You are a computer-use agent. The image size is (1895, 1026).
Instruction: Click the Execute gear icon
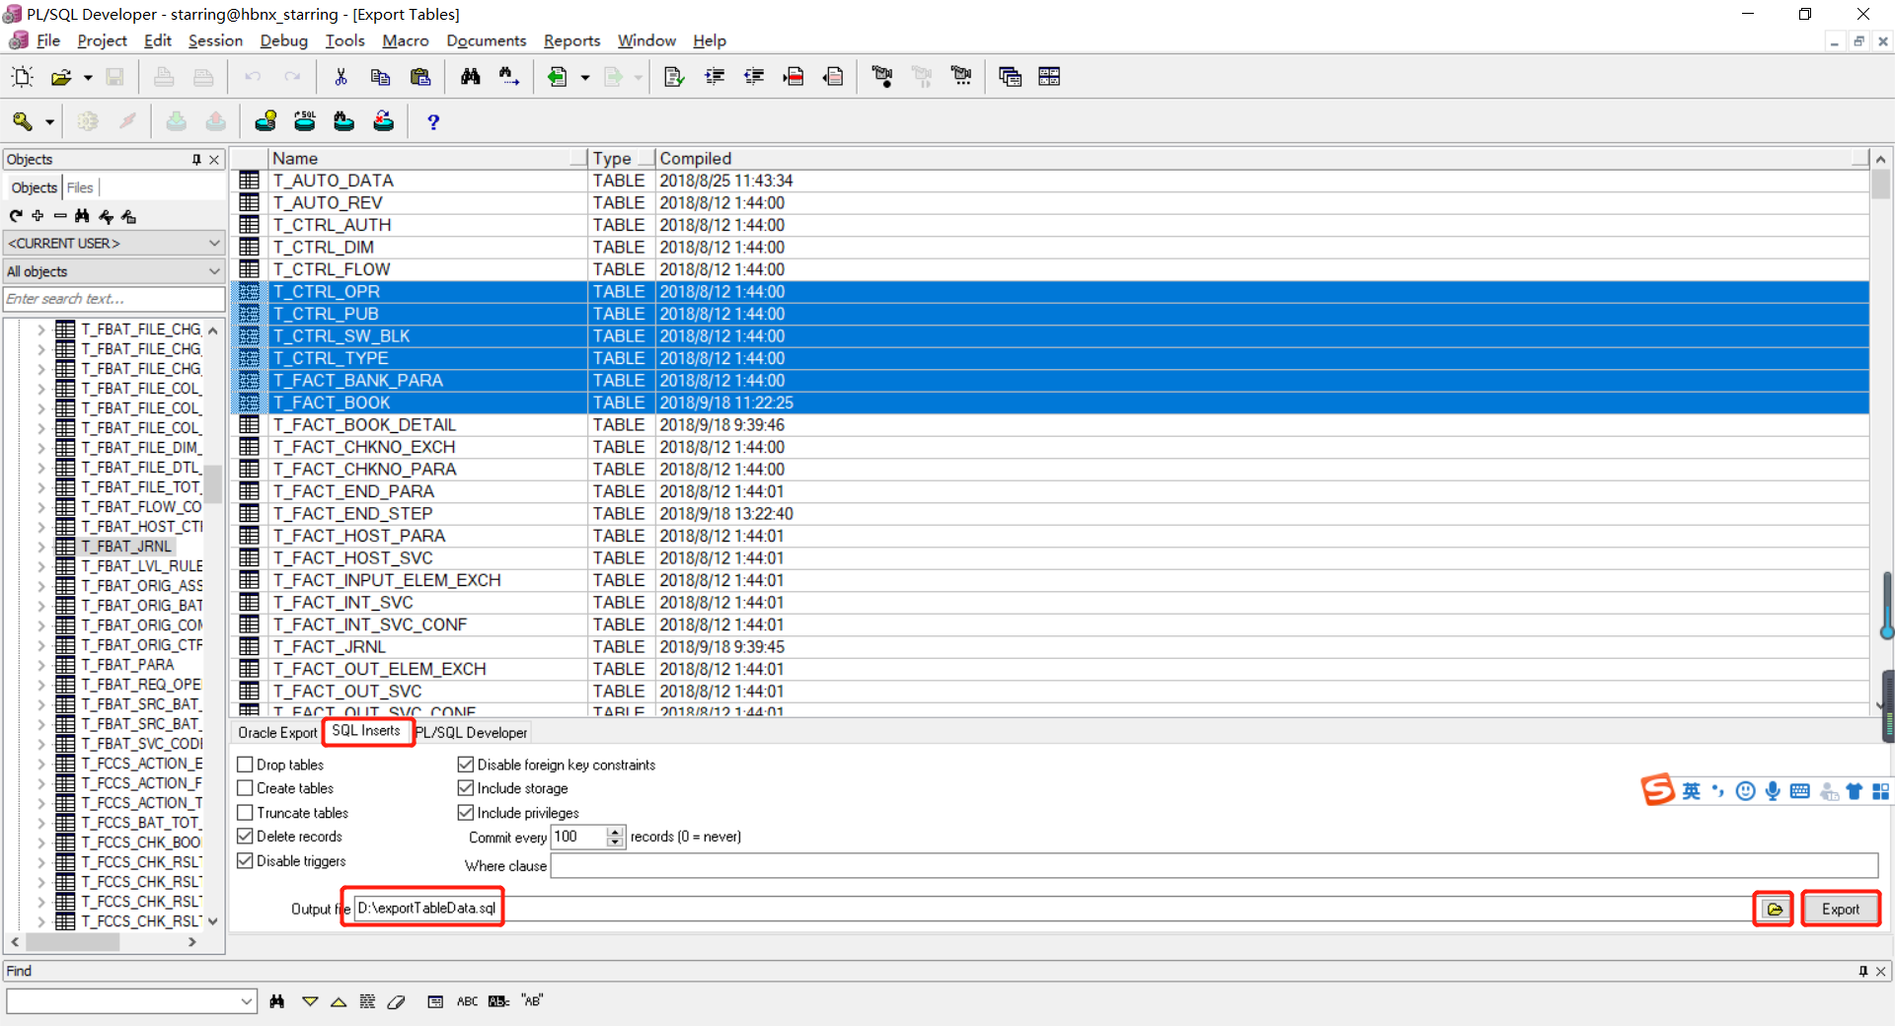point(88,121)
